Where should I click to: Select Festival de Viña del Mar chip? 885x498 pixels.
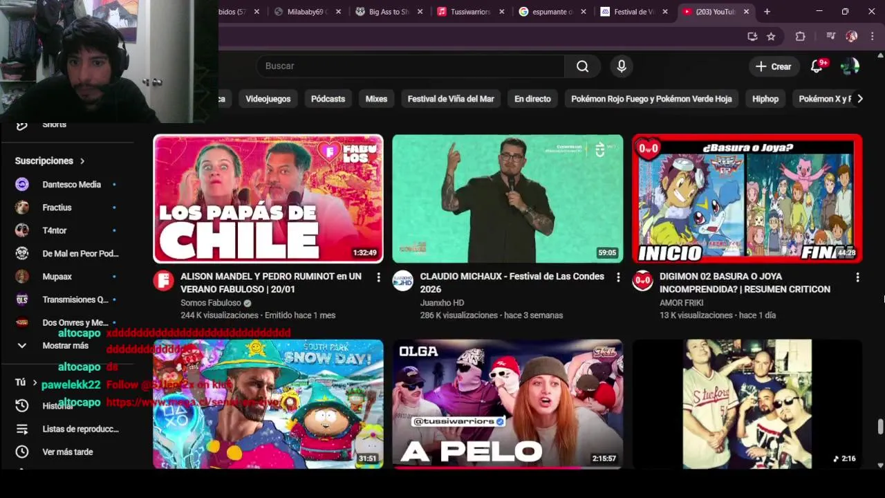[x=451, y=99]
